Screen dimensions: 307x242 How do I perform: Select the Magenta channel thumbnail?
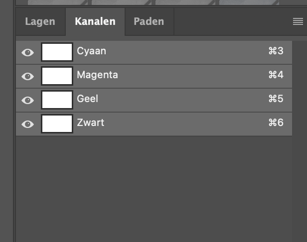point(57,76)
